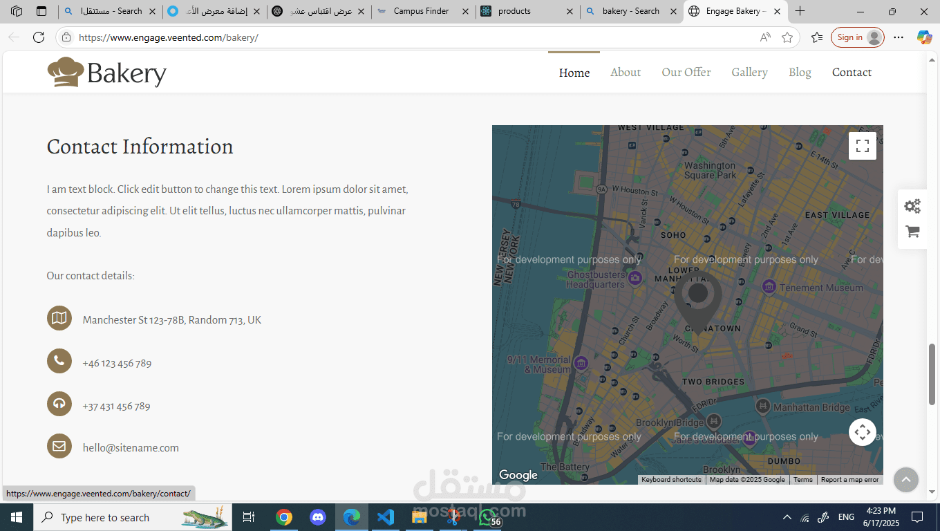Open the About menu item
940x531 pixels.
click(x=626, y=73)
